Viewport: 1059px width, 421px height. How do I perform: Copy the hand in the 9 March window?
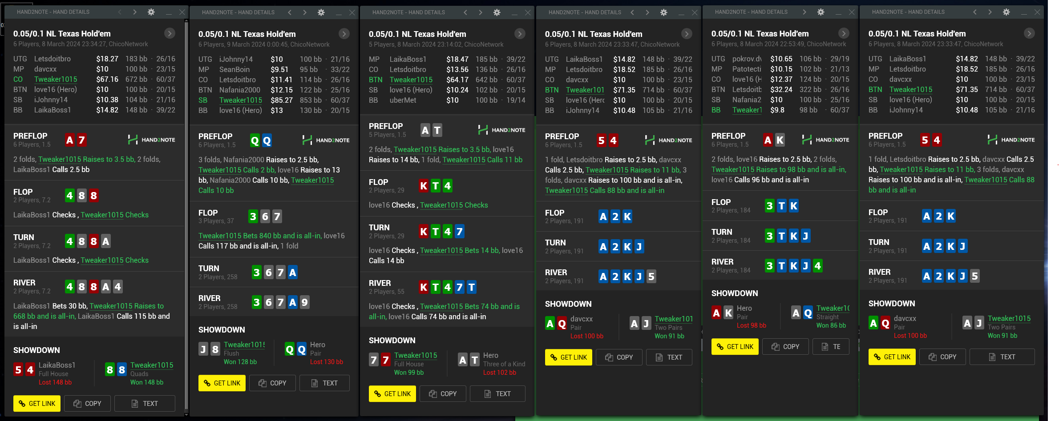(x=272, y=383)
